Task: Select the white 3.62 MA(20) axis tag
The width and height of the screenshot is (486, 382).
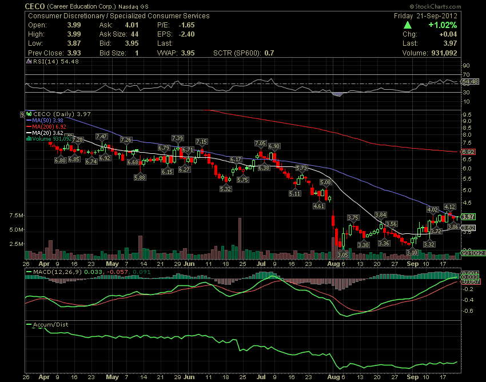Action: click(x=468, y=228)
